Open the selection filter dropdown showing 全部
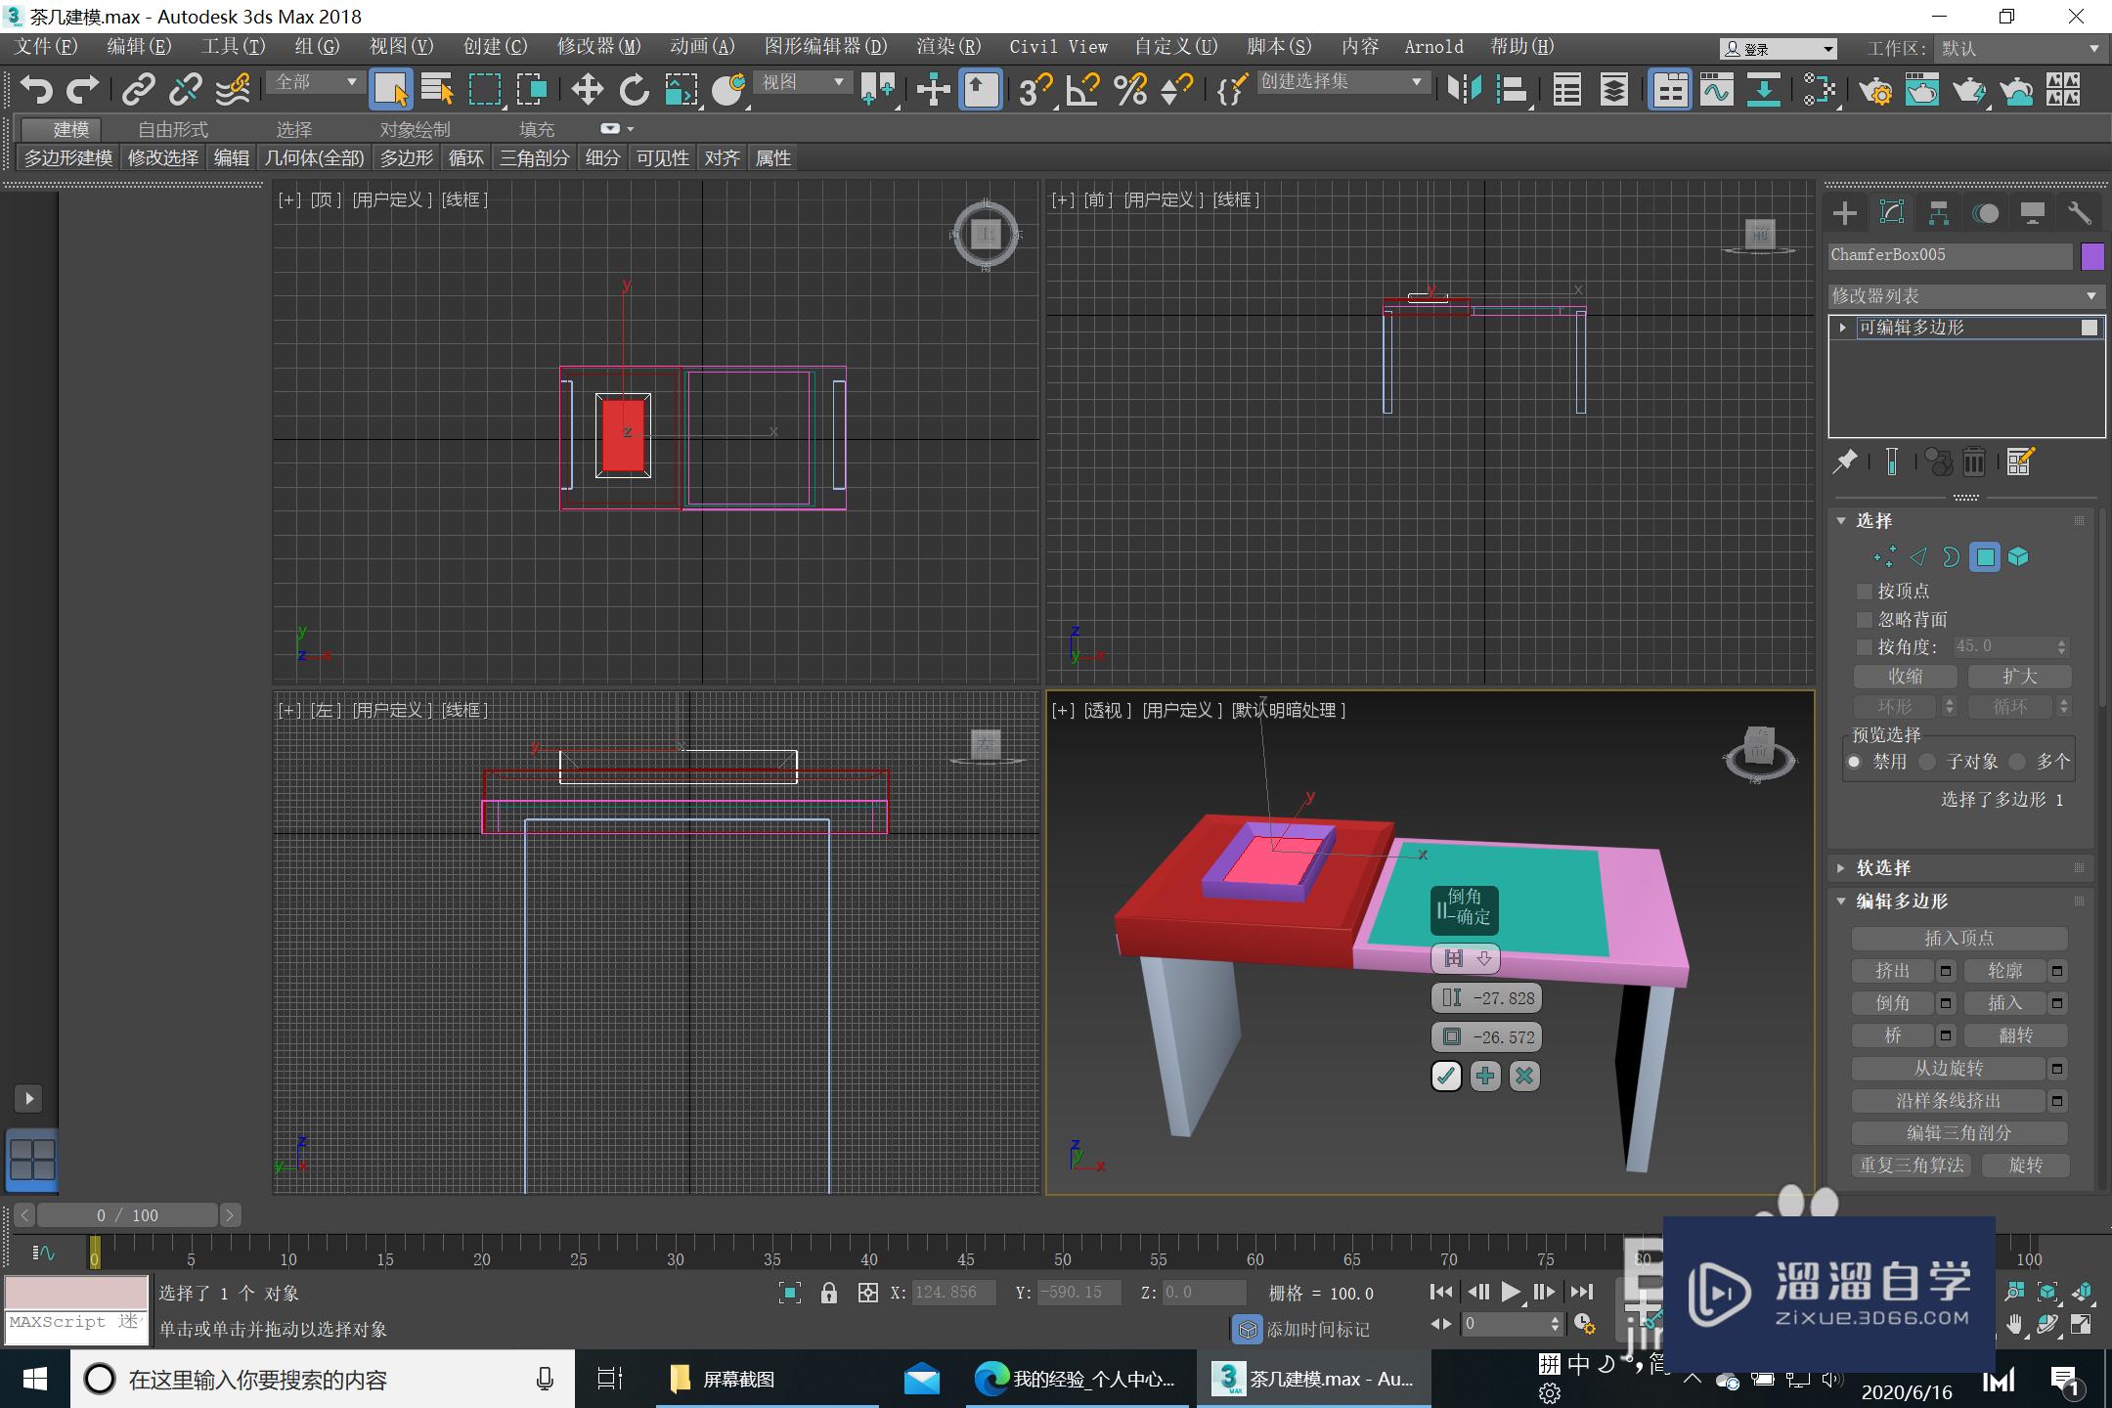 click(x=314, y=83)
